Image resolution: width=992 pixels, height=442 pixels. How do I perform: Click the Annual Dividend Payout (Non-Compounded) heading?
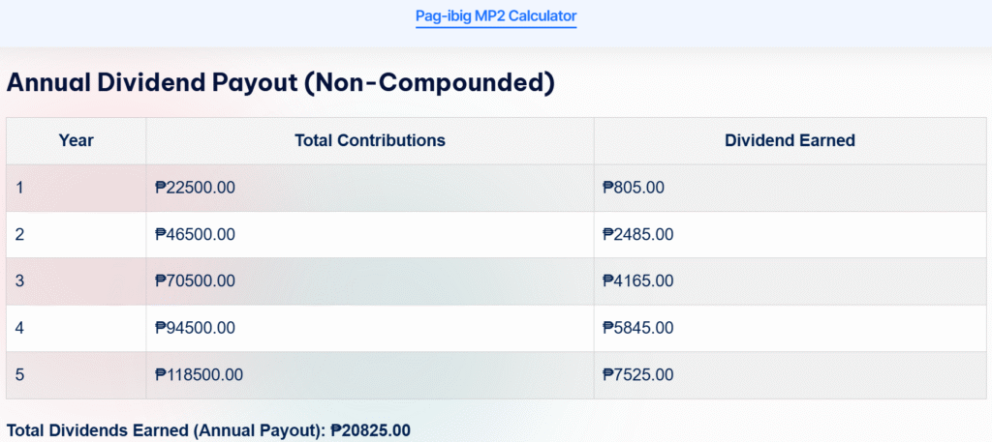(280, 84)
